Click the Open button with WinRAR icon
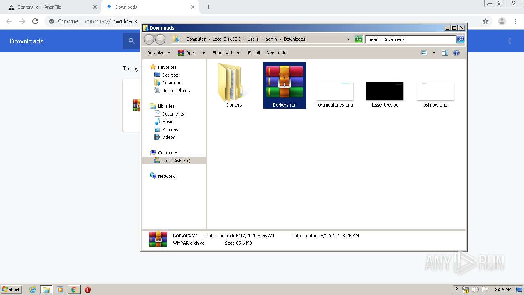The image size is (524, 295). pos(187,53)
